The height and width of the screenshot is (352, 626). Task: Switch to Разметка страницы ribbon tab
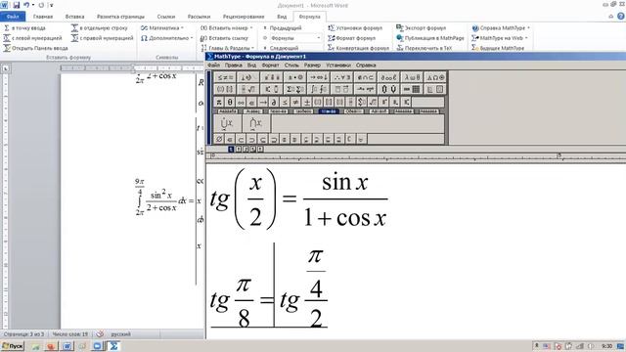coord(120,17)
